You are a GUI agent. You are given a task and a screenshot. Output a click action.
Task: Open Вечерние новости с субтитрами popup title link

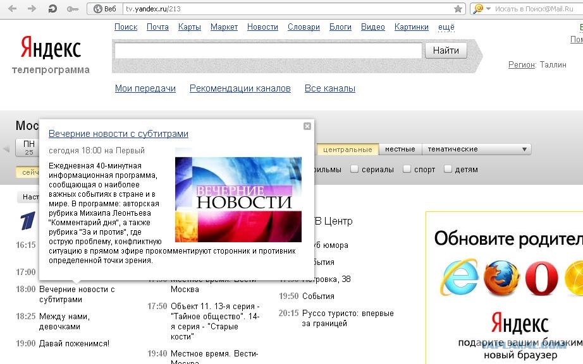(118, 134)
